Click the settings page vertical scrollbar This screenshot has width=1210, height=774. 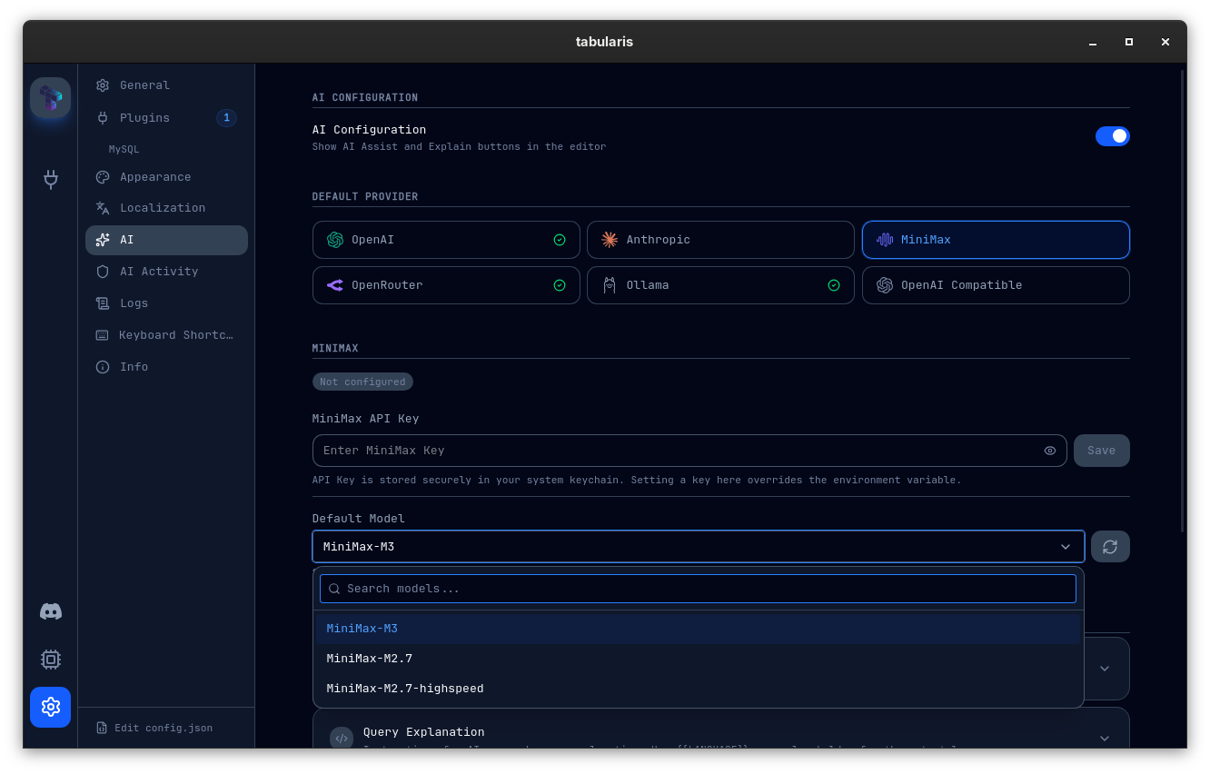(1181, 300)
